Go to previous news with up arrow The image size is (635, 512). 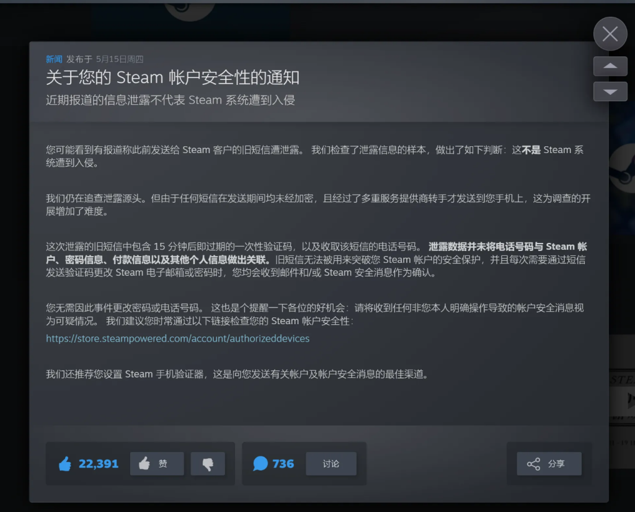[x=610, y=66]
